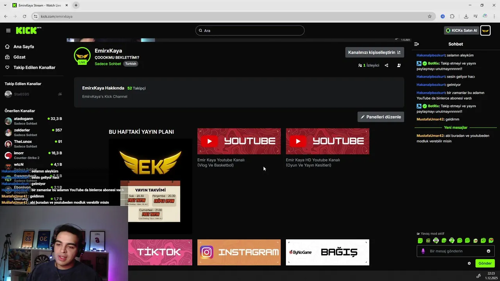
Task: Open the atadogann recommended channel
Action: (33, 121)
